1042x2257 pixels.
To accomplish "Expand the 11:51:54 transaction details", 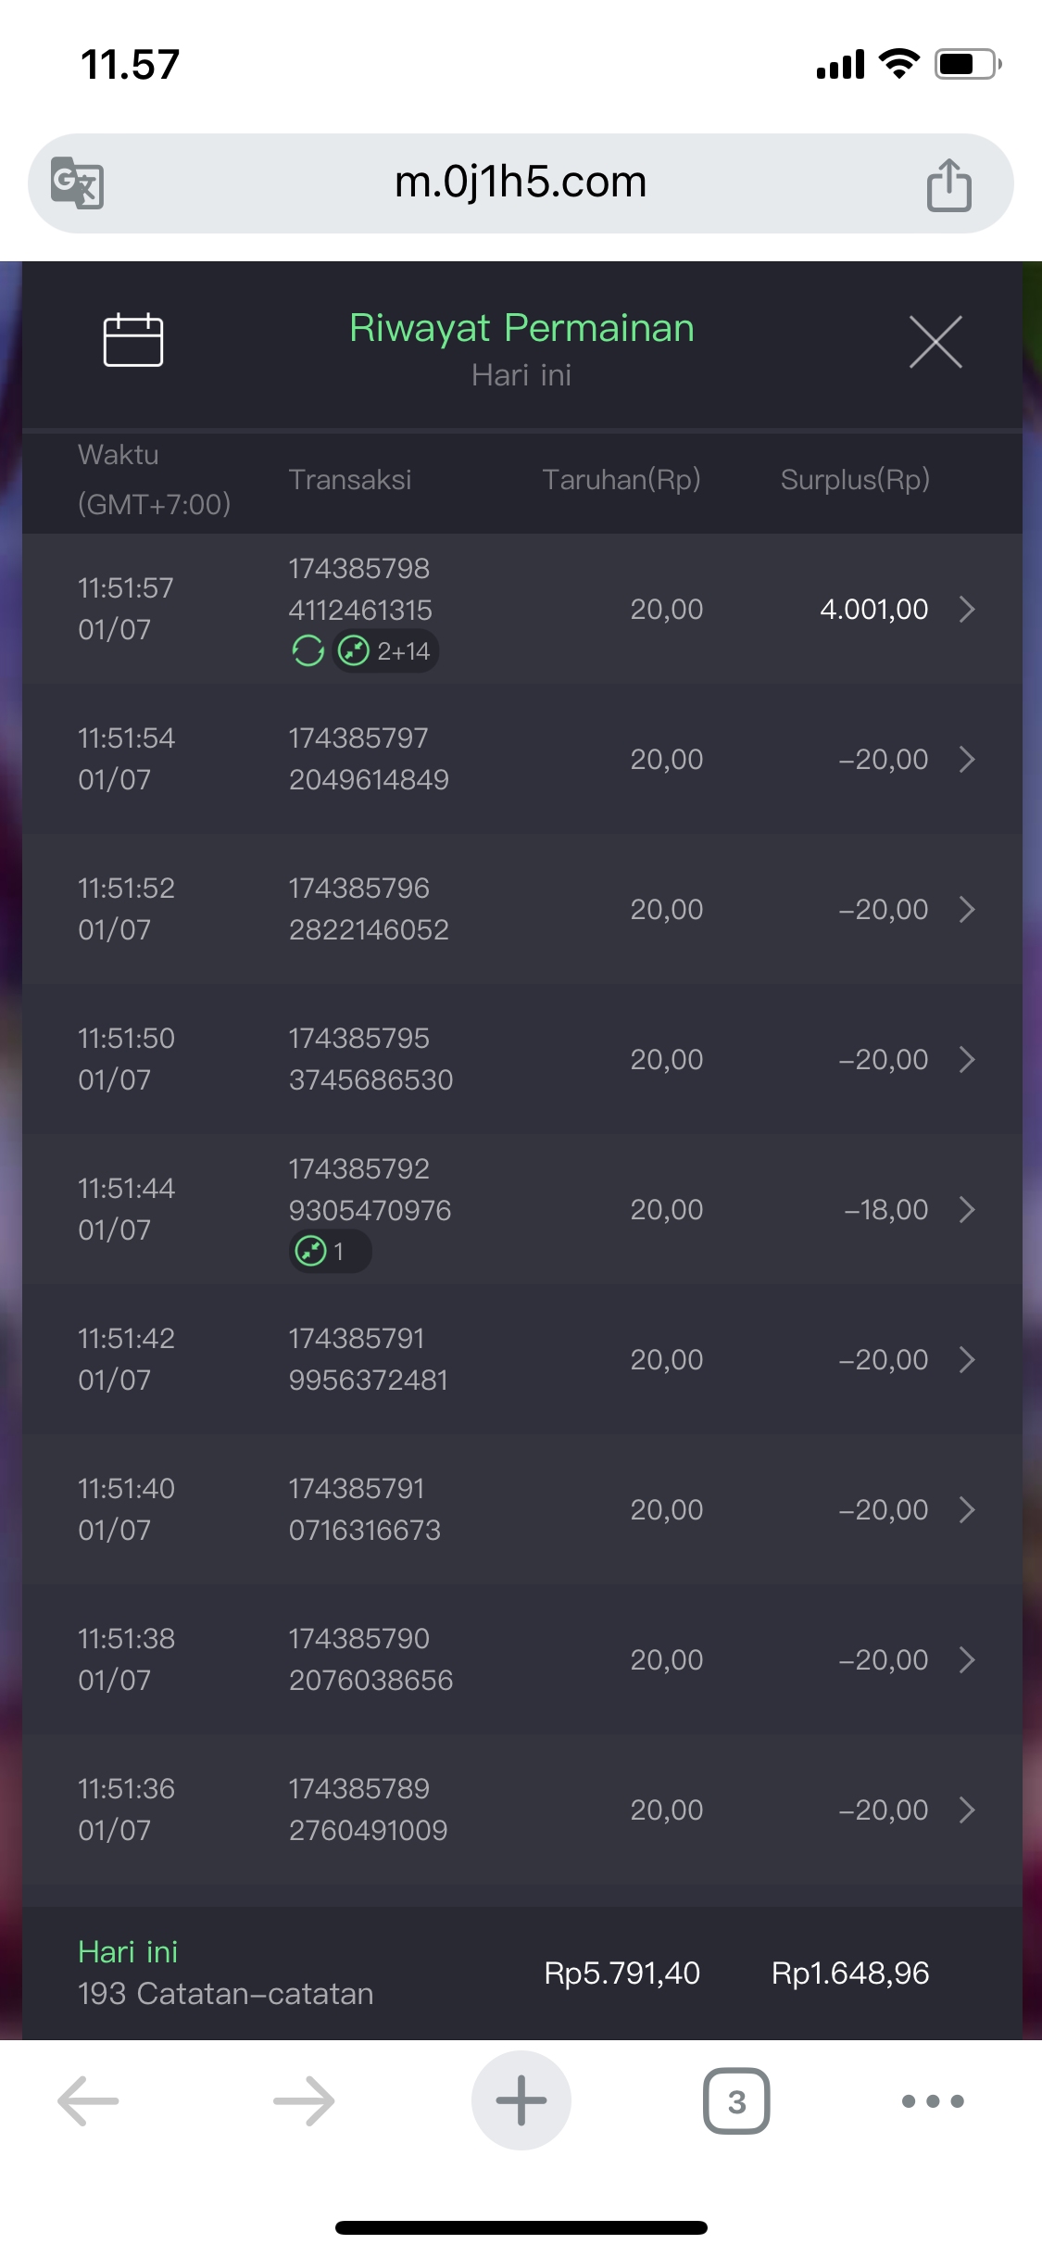I will pos(967,760).
